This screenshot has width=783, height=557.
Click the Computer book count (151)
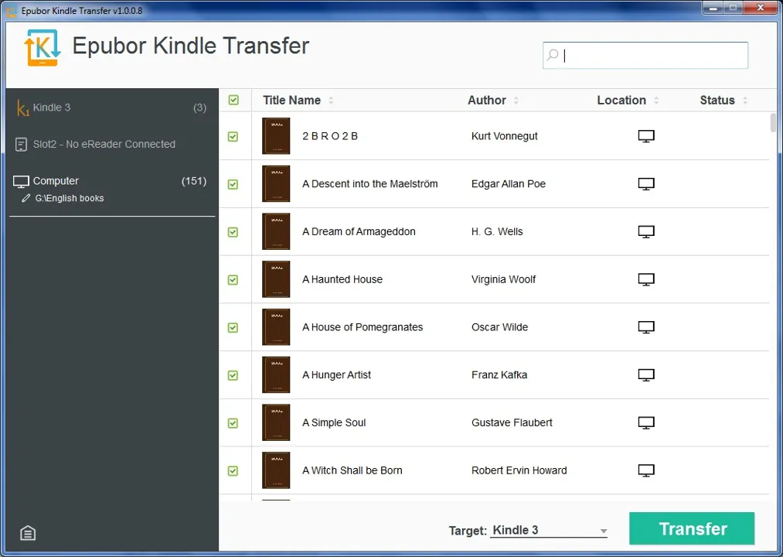click(194, 181)
